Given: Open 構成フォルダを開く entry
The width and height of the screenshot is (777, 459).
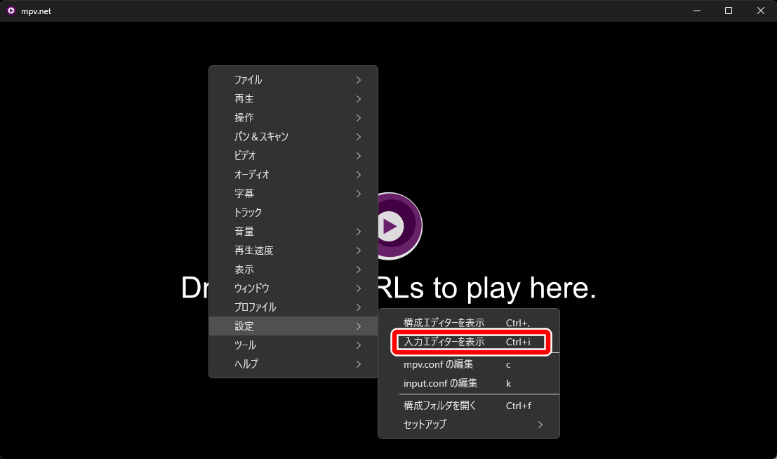Looking at the screenshot, I should (469, 406).
